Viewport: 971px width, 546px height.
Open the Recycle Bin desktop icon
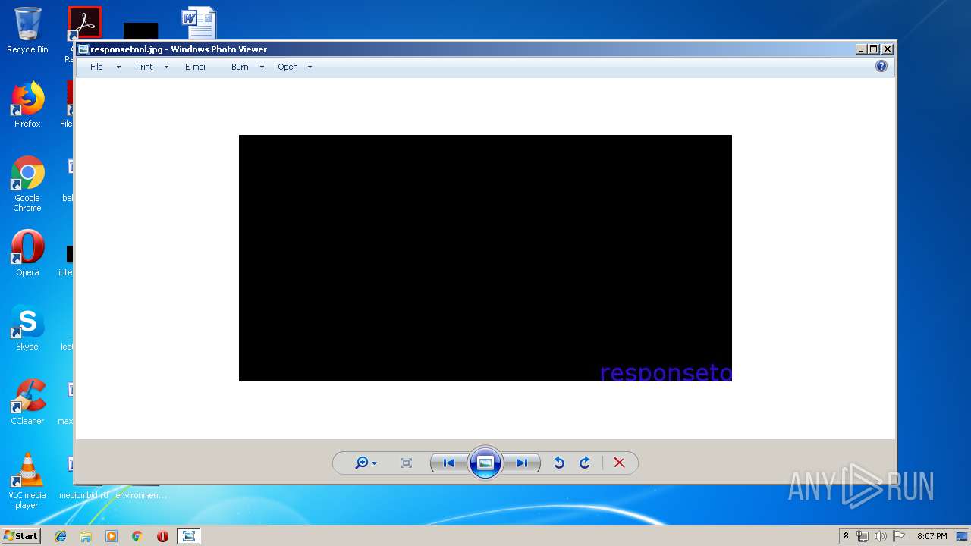coord(27,30)
